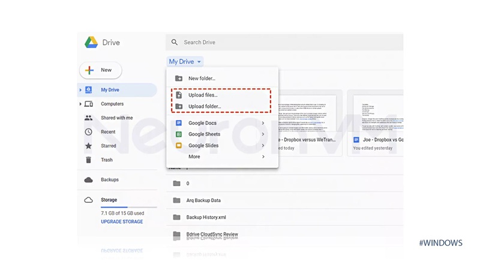The height and width of the screenshot is (267, 480).
Task: Click the Starred star icon
Action: pyautogui.click(x=88, y=146)
